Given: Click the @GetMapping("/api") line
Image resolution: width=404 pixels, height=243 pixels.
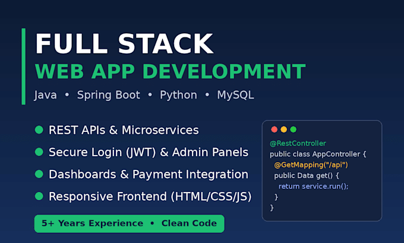Looking at the screenshot, I should click(x=311, y=165).
